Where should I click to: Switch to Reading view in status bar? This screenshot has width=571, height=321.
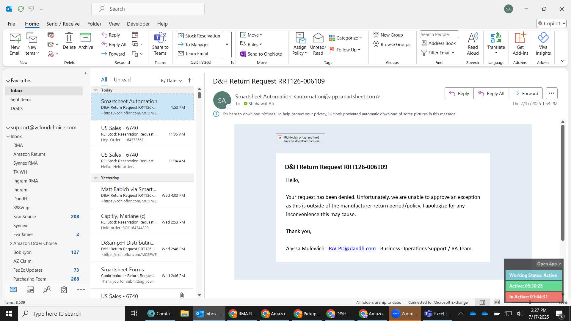coord(497,302)
